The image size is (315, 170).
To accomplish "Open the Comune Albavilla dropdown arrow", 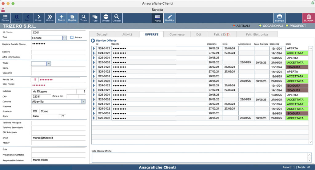I will pos(83,101).
